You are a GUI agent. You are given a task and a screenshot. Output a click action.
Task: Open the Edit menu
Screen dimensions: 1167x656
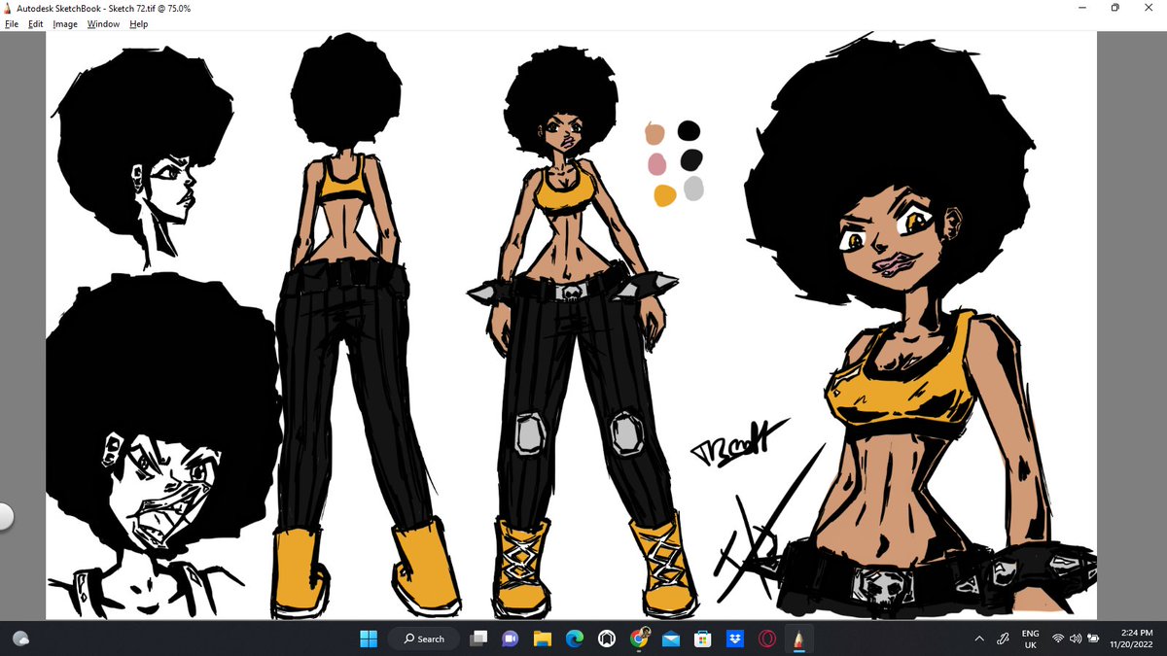click(35, 23)
